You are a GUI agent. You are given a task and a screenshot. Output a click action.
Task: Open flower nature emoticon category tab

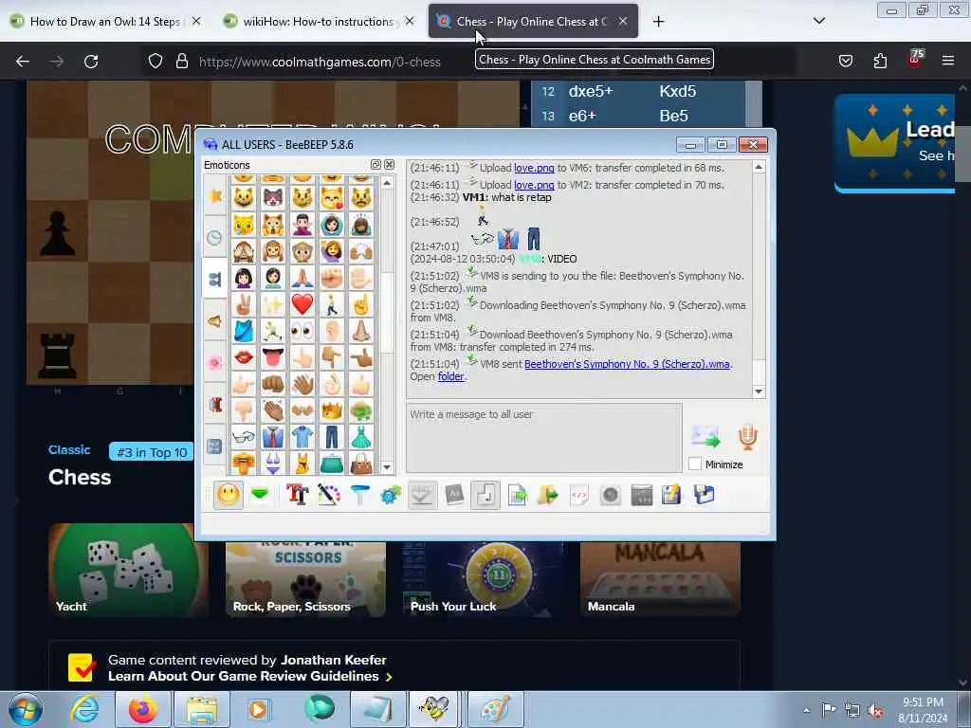point(215,362)
